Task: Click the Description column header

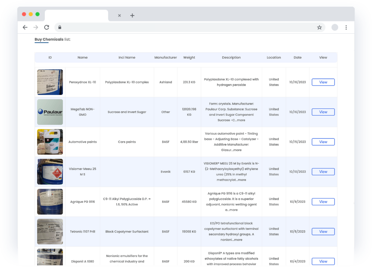Action: (x=231, y=57)
